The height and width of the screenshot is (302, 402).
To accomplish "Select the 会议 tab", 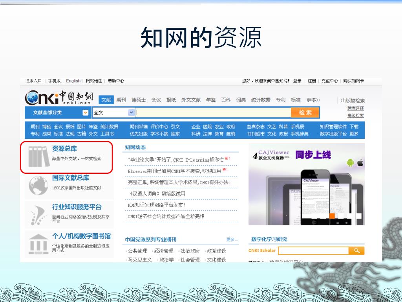I will click(156, 100).
